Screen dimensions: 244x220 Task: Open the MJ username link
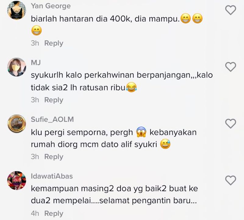pos(36,63)
